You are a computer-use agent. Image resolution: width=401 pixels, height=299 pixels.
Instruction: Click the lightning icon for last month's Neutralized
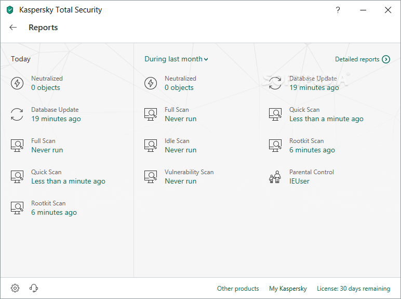(151, 83)
